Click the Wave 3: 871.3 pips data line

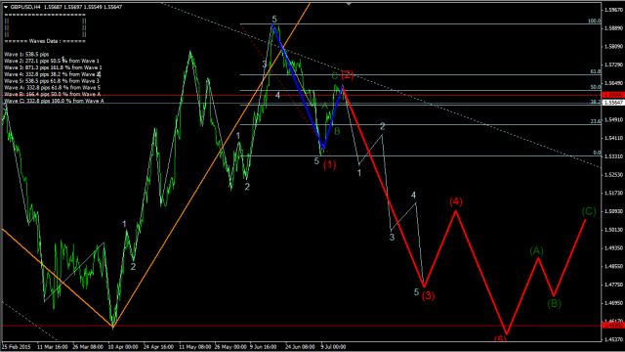[x=53, y=67]
